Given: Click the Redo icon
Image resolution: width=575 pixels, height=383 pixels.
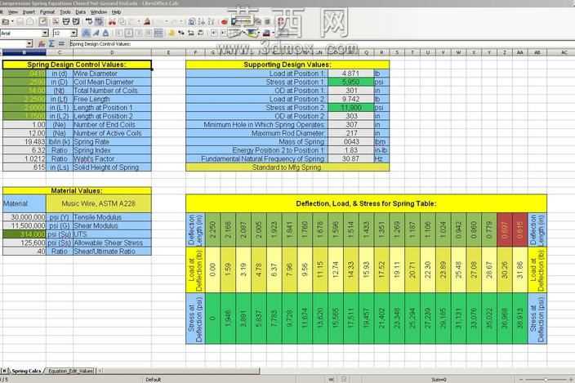Looking at the screenshot, I should coord(175,22).
